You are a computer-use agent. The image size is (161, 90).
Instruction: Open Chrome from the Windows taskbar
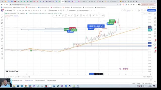26,86
